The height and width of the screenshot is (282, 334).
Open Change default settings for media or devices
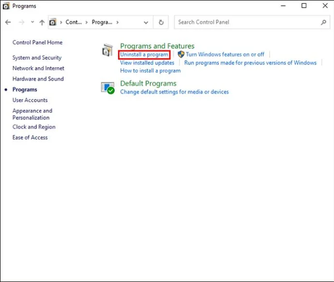click(174, 92)
